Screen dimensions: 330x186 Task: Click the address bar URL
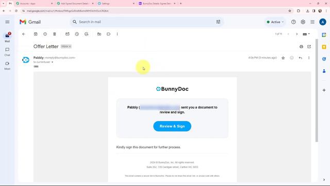click(68, 11)
